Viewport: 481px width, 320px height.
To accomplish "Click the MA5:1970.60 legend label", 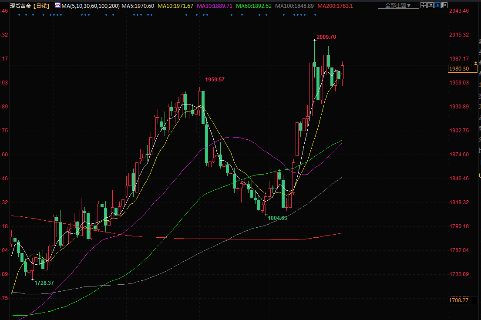I will click(x=138, y=6).
